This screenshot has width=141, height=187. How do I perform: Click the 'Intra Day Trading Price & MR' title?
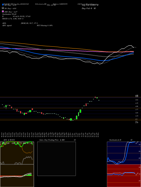[52, 140]
